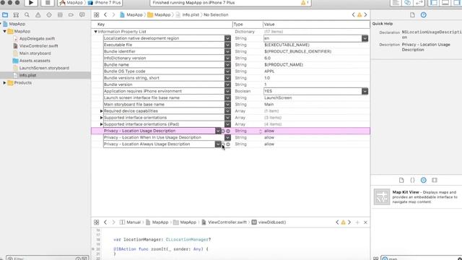Click the Key column header
The height and width of the screenshot is (260, 462).
[101, 24]
